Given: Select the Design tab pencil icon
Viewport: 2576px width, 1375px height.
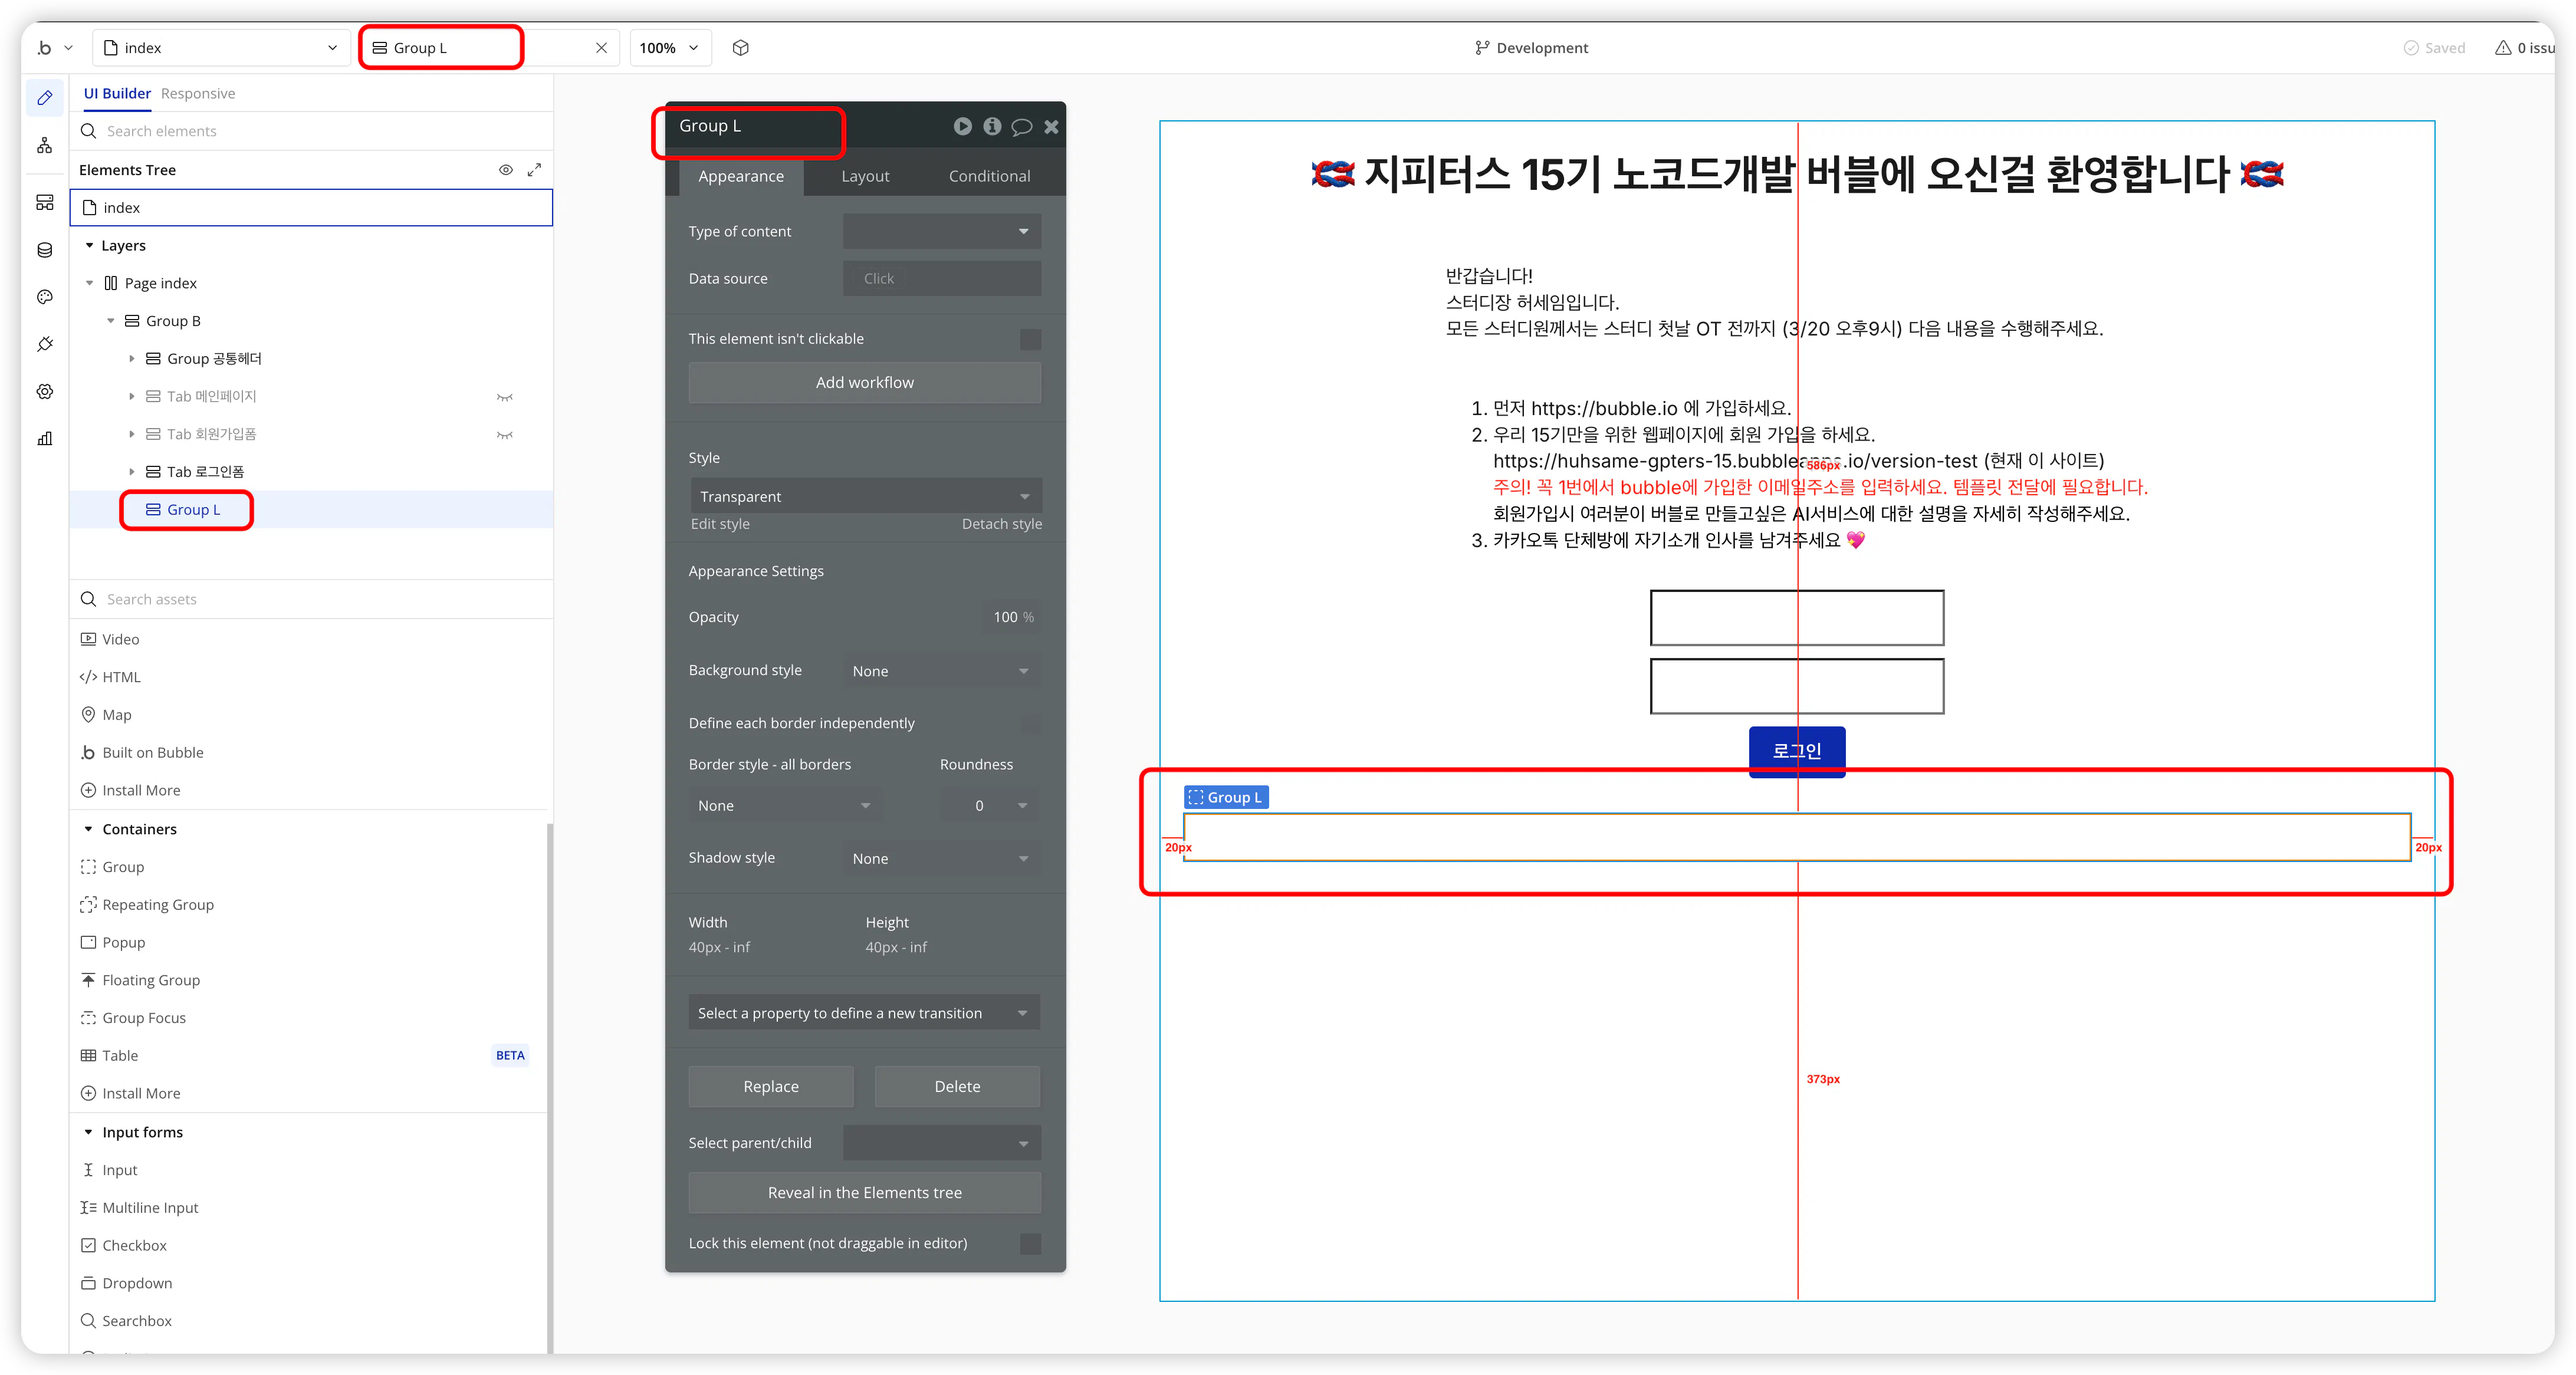Looking at the screenshot, I should [x=45, y=98].
